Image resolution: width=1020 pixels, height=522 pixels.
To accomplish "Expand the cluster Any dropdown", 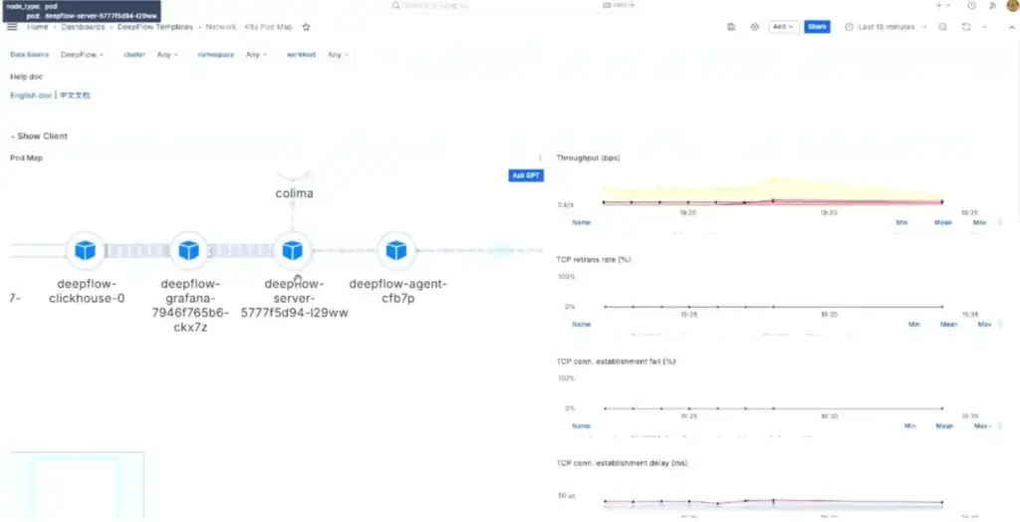I will pos(167,55).
